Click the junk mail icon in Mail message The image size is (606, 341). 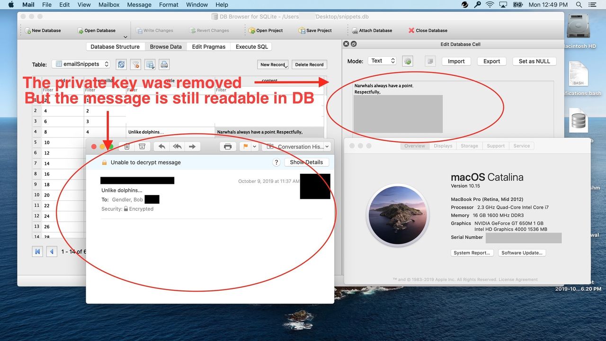pos(142,146)
